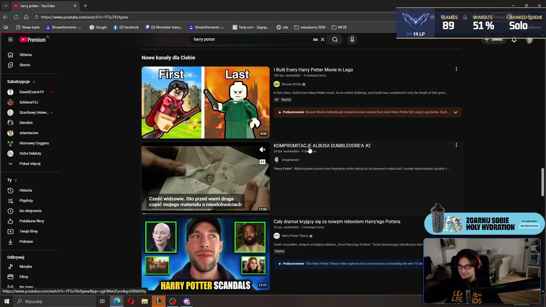546x307 pixels.
Task: Open the Windows Start button
Action: pos(7,301)
